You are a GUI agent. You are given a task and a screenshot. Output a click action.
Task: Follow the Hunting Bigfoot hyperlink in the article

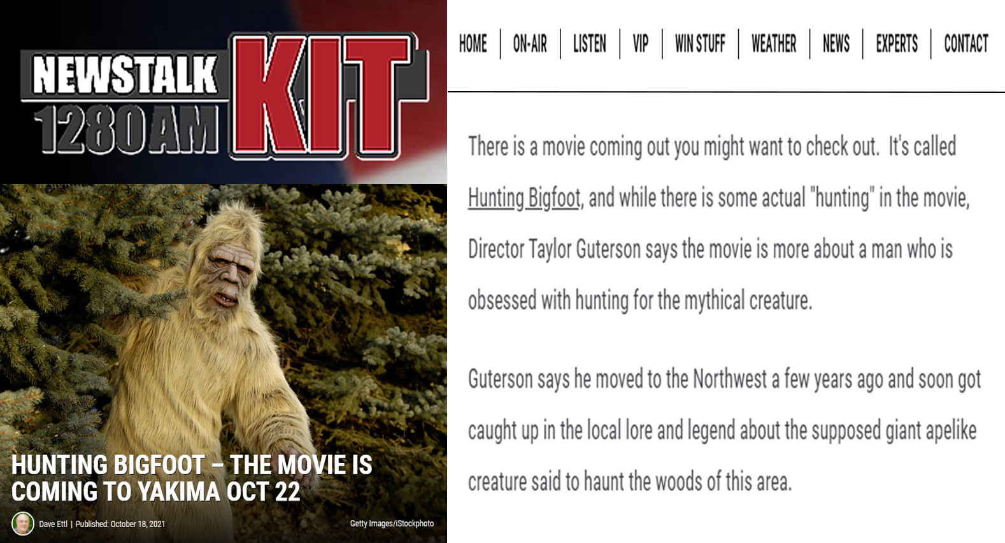[524, 198]
